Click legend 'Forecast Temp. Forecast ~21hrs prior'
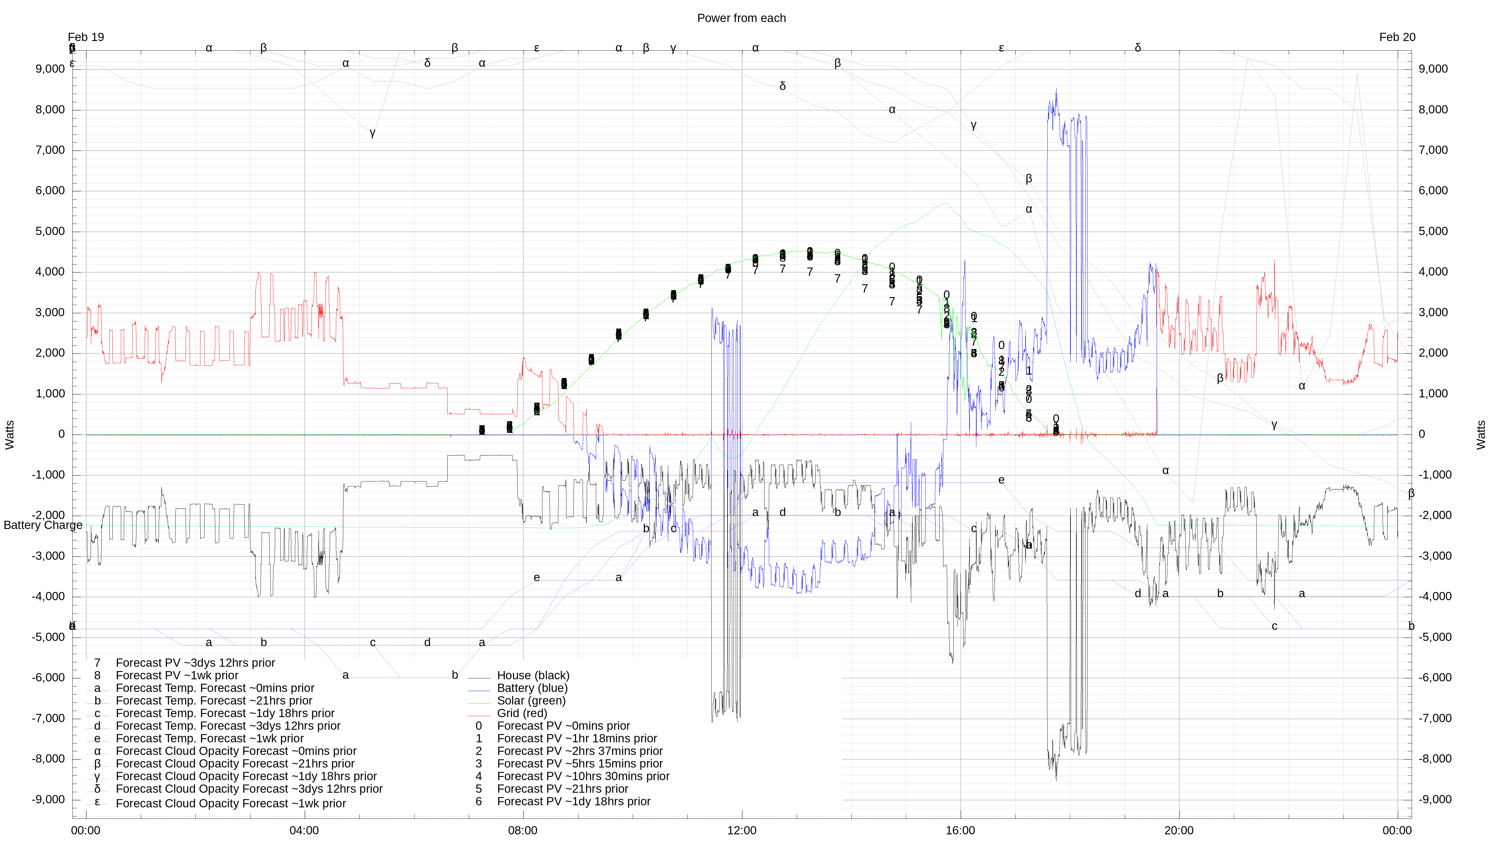The image size is (1502, 844). coord(214,701)
